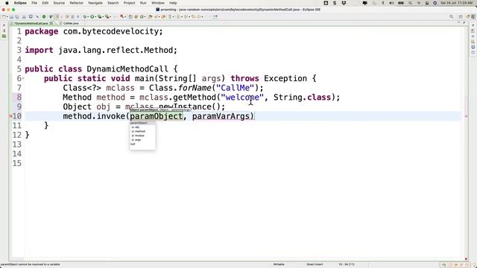Open the Source menu

point(59,3)
